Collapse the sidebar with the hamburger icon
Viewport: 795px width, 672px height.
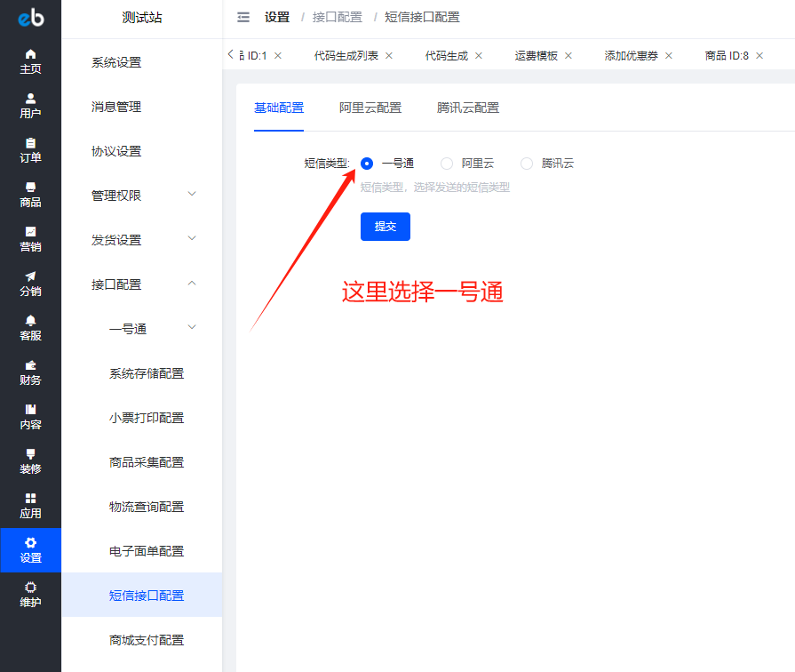pos(243,17)
